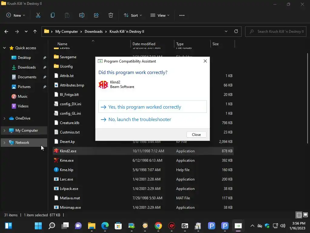This screenshot has width=310, height=233.
Task: Select Documents in Quick access
Action: coord(27,77)
